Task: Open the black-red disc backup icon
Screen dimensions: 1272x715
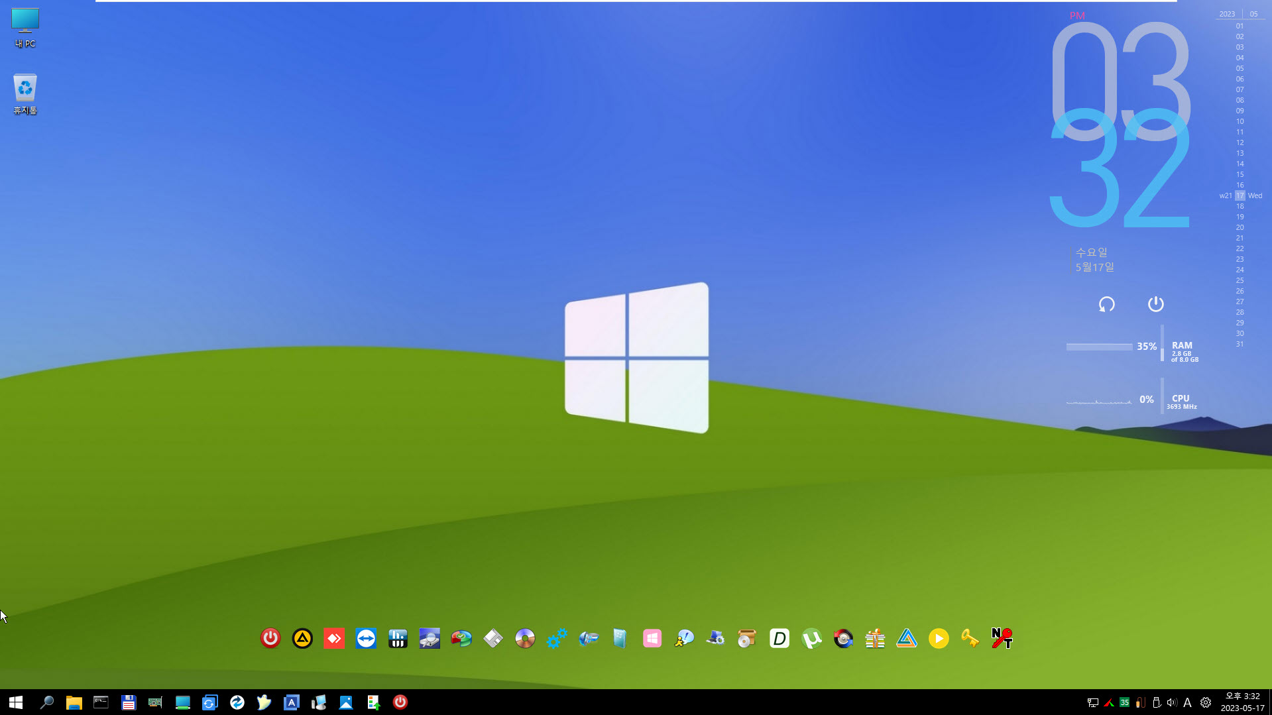Action: point(843,638)
